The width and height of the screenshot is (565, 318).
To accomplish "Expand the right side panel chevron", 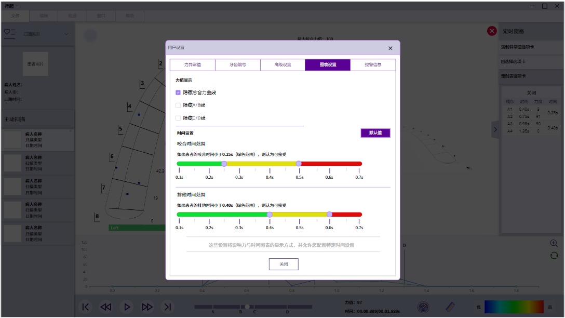I will [495, 129].
